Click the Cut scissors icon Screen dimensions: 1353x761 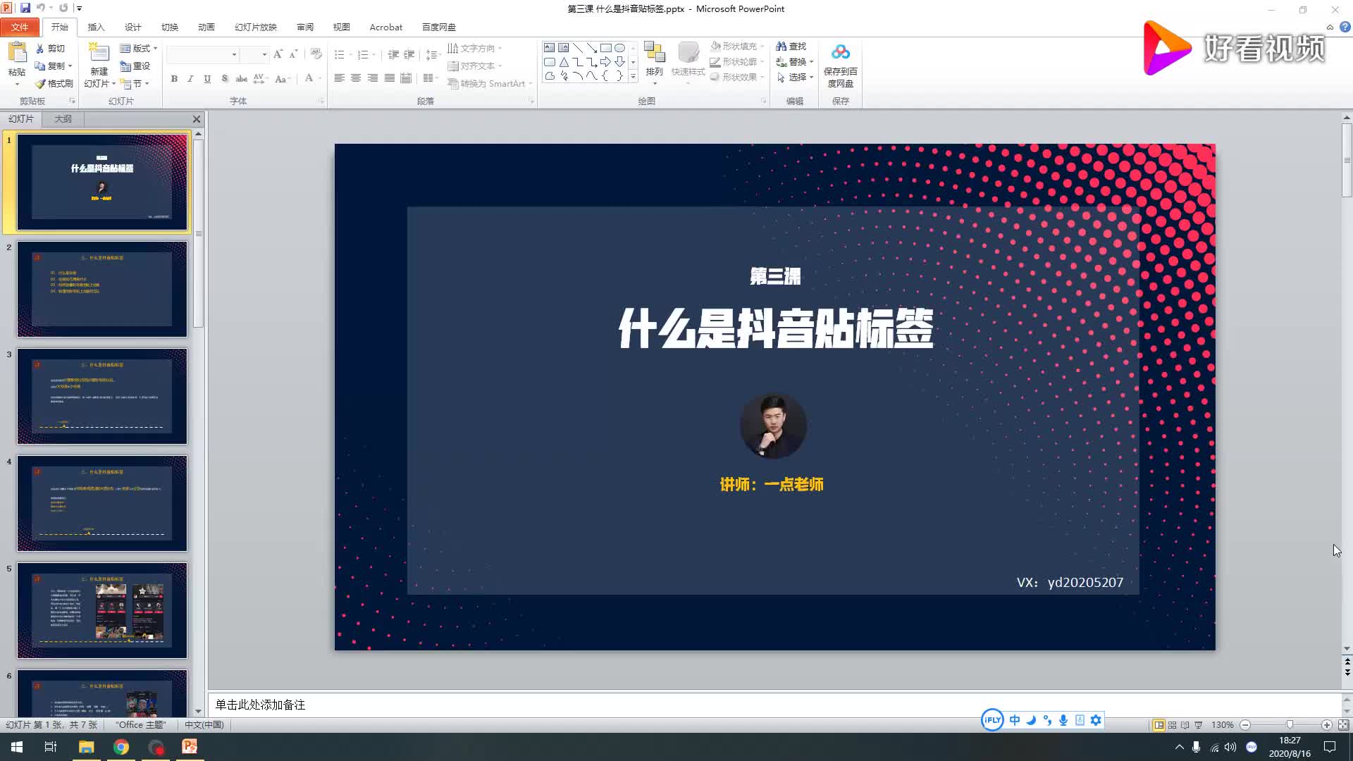(40, 49)
